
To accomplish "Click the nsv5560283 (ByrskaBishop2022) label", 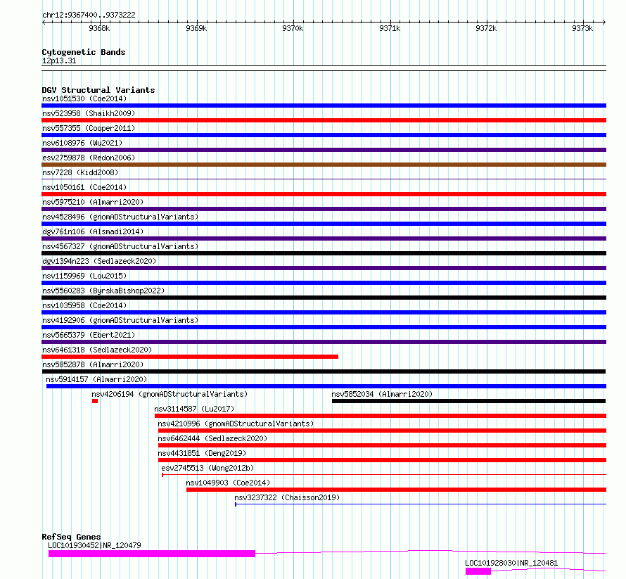I will [x=103, y=291].
